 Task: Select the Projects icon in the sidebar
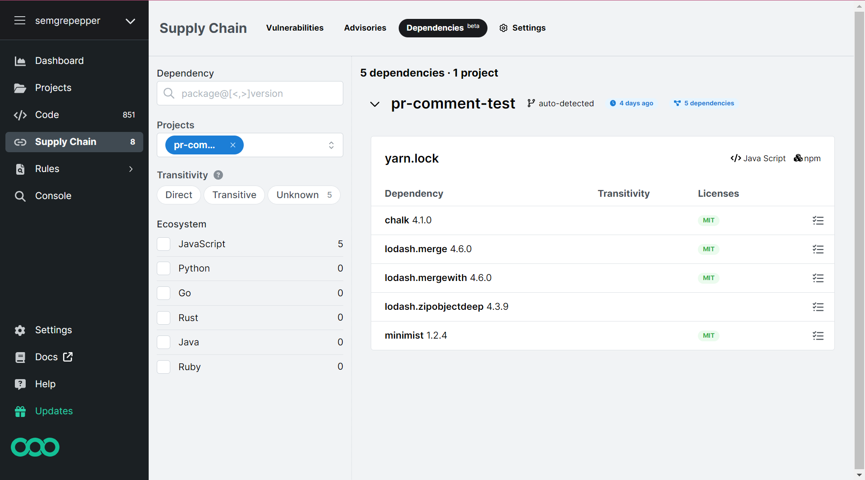coord(21,88)
